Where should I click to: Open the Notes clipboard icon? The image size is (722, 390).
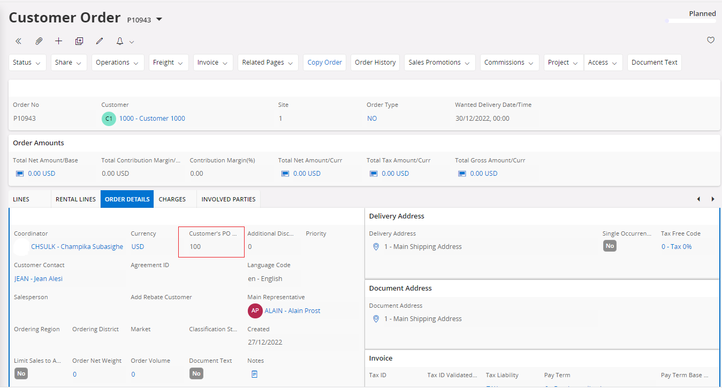254,374
